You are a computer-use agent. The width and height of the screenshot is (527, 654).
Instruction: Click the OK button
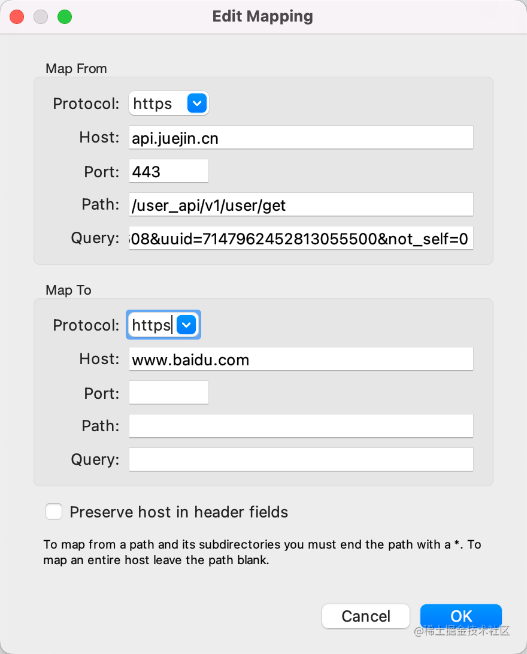pyautogui.click(x=461, y=616)
